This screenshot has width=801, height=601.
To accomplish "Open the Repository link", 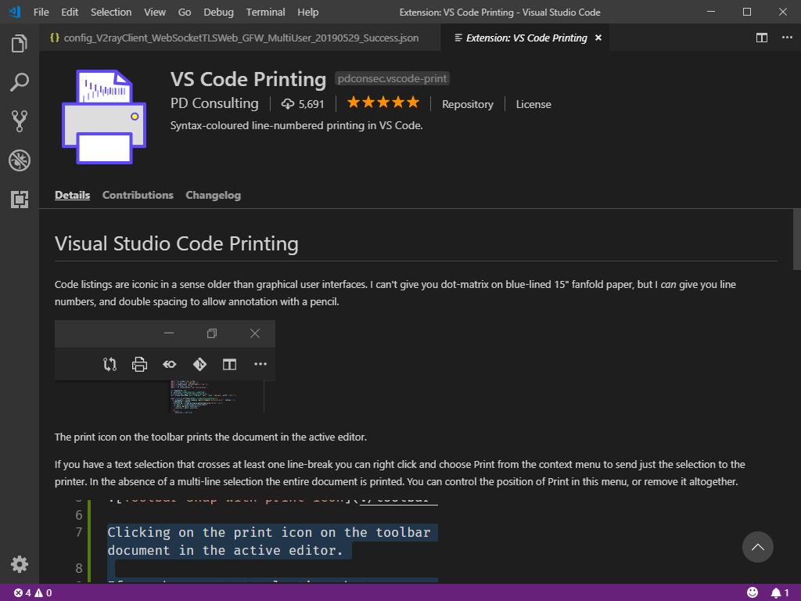I will click(468, 104).
